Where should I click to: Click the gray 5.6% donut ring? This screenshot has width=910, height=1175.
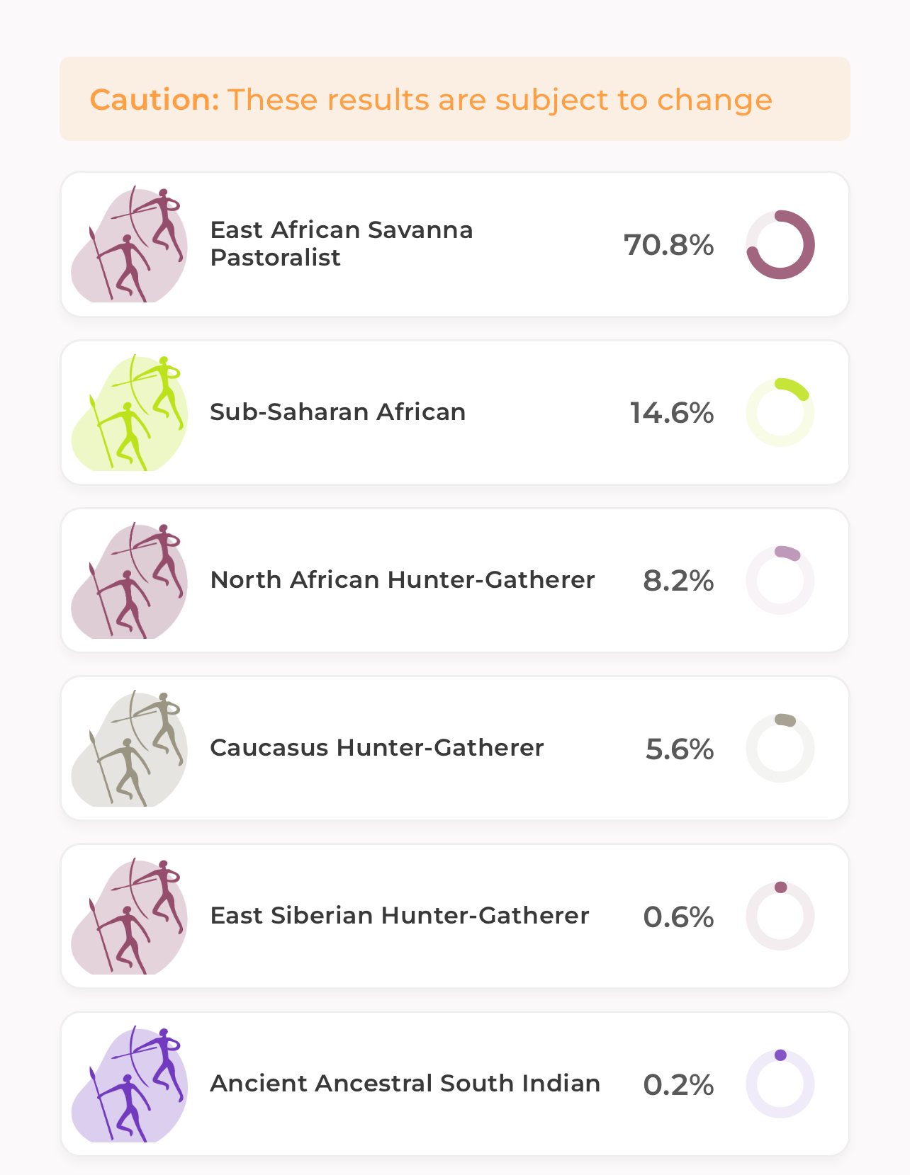pyautogui.click(x=780, y=749)
